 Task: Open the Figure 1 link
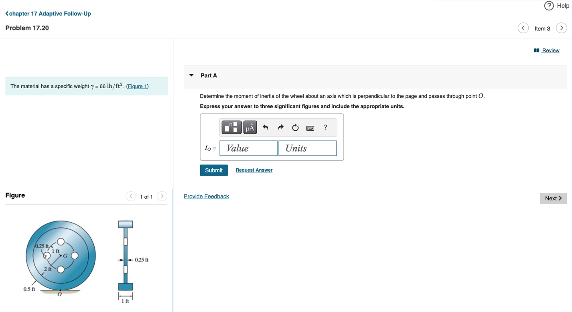pos(137,86)
